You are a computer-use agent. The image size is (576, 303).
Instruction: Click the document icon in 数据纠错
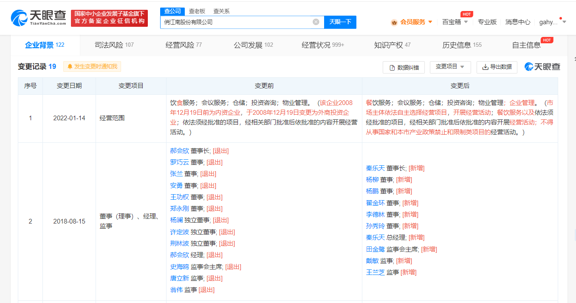(392, 68)
